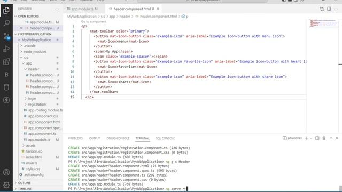The width and height of the screenshot is (342, 192).
Task: Open the Run and Debug view
Action: pyautogui.click(x=6, y=49)
